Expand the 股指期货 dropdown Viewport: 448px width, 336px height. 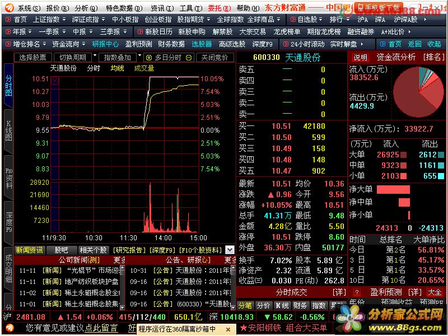[x=208, y=20]
